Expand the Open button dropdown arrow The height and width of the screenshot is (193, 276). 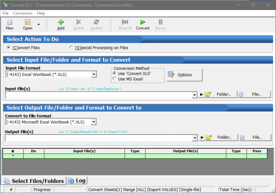pyautogui.click(x=39, y=24)
